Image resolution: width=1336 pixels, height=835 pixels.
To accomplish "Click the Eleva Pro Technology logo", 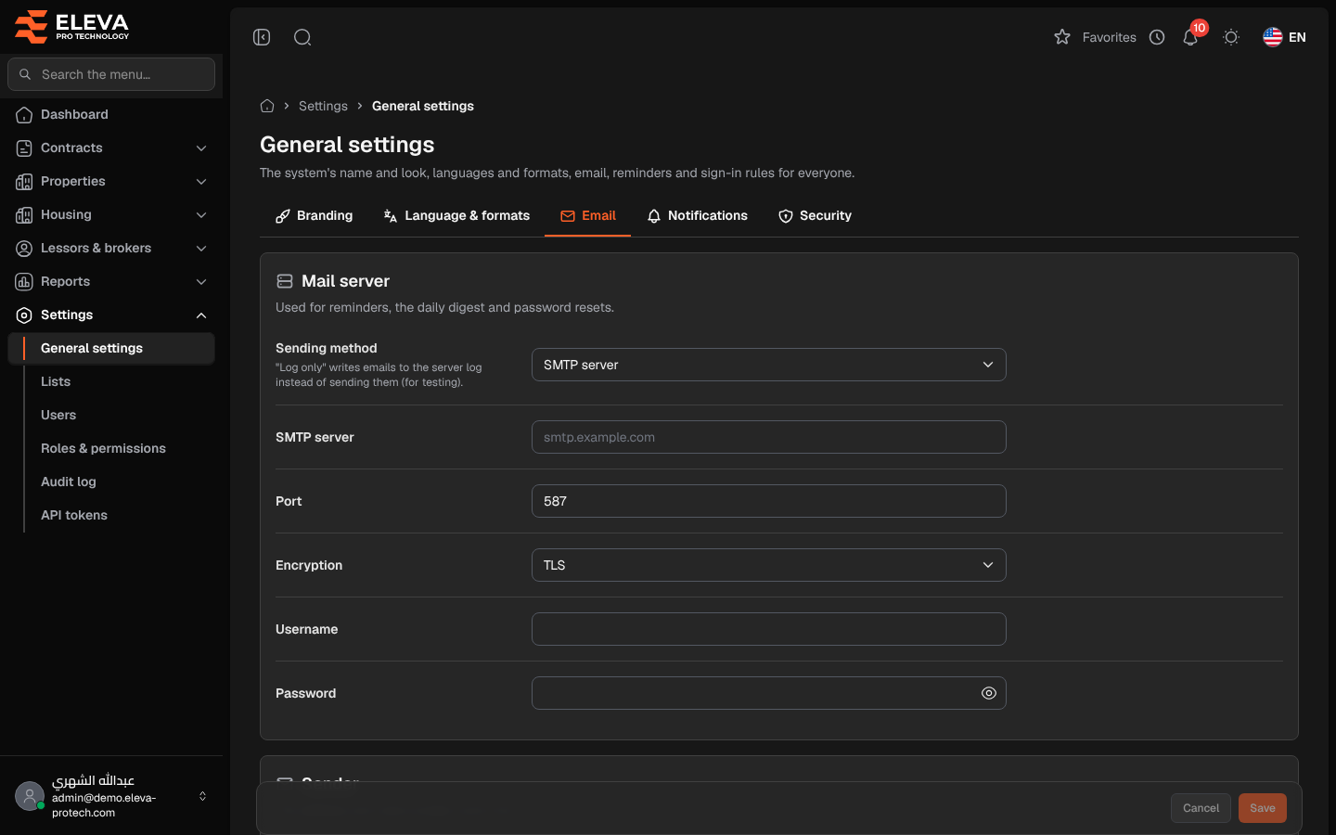I will [72, 27].
